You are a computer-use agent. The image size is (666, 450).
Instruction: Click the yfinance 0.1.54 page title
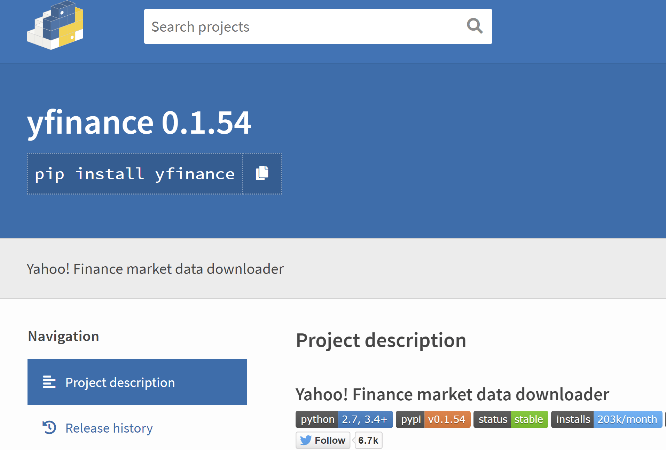pyautogui.click(x=139, y=123)
